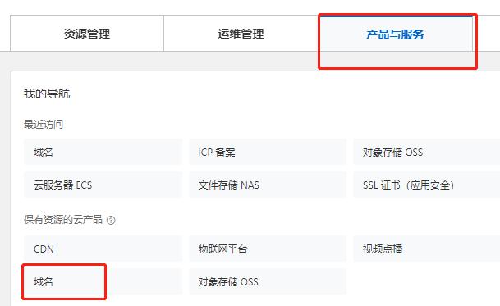Select the 产品与服务 tab
The height and width of the screenshot is (306, 500).
pos(395,34)
